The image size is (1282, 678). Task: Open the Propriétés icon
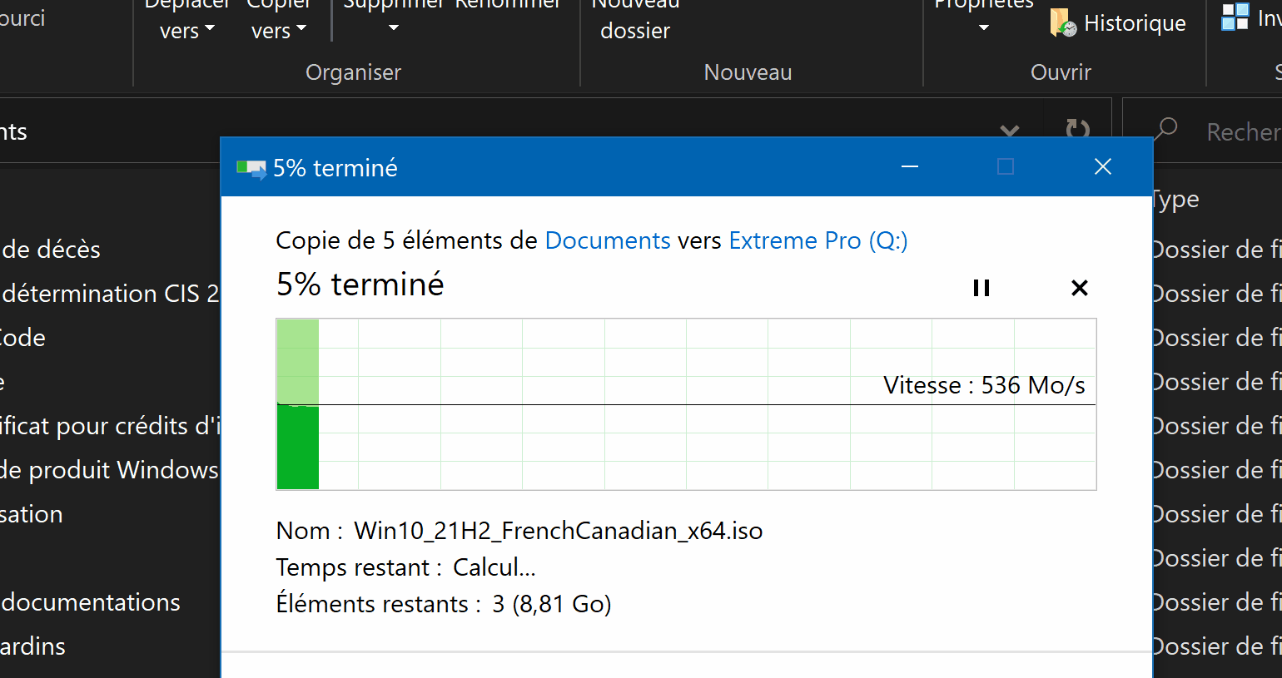(x=982, y=8)
